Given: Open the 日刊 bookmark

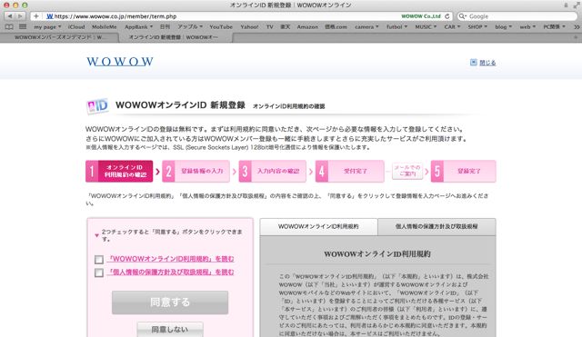Looking at the screenshot, I should (165, 26).
